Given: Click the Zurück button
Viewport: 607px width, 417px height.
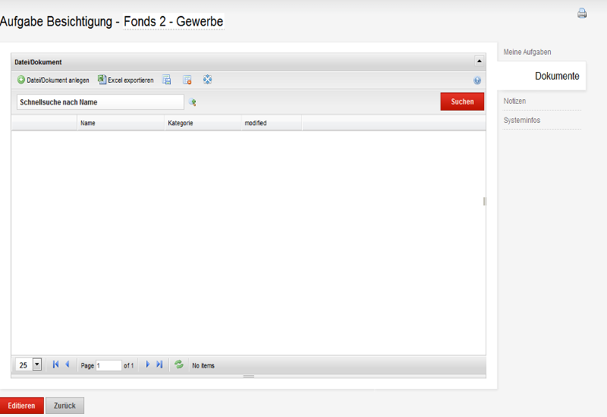Looking at the screenshot, I should (64, 406).
